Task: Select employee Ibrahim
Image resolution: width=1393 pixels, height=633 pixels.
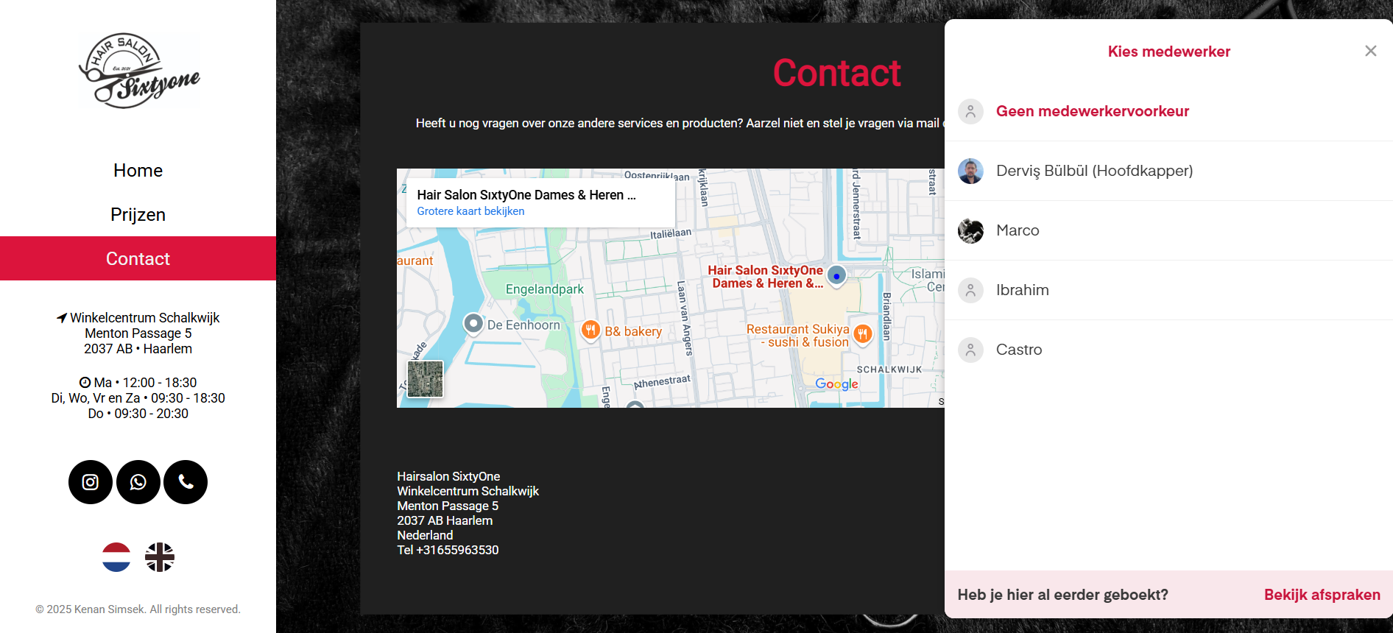Action: point(1168,290)
